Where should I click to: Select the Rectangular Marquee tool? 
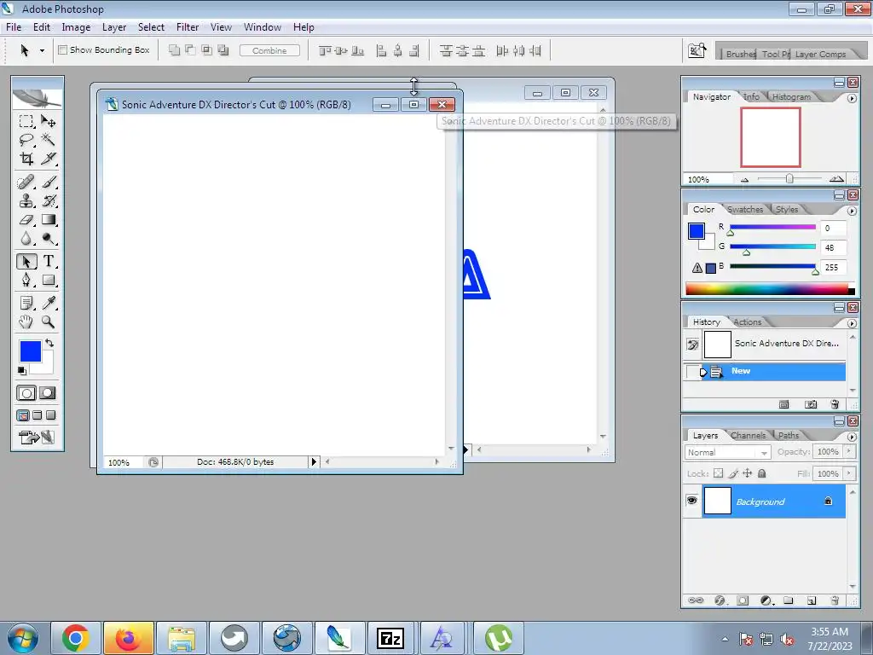click(x=26, y=121)
